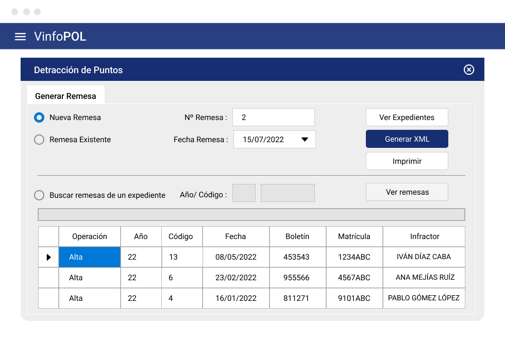Screen dimensions: 505x340
Task: Click the Ver remesas button
Action: click(407, 192)
